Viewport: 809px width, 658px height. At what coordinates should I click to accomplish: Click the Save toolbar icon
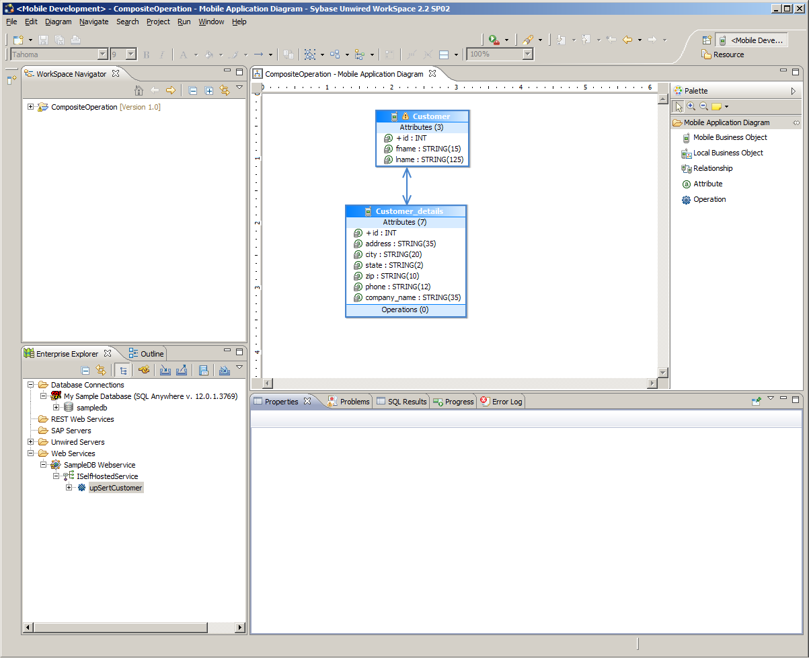[42, 39]
